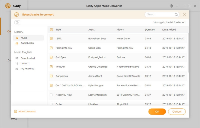The width and height of the screenshot is (200, 128).
Task: Toggle the select-all checkbox in header
Action: 51,30
